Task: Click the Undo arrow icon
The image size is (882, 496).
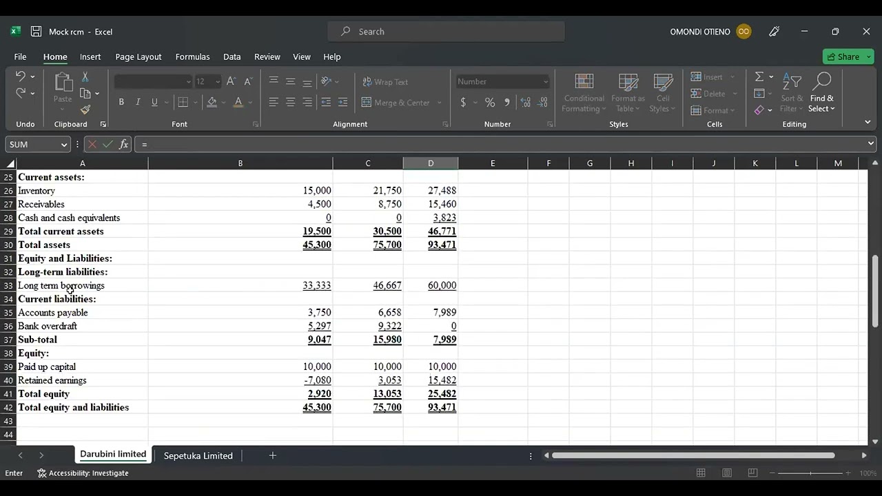Action: coord(21,76)
